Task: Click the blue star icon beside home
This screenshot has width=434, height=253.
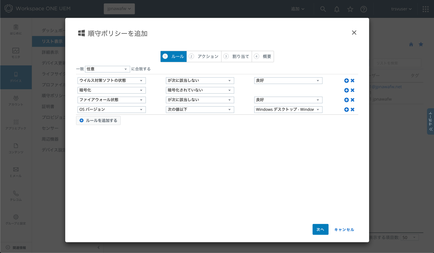Action: (x=421, y=45)
